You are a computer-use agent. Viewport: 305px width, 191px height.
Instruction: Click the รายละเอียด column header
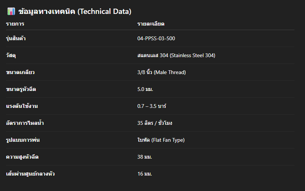(x=151, y=24)
